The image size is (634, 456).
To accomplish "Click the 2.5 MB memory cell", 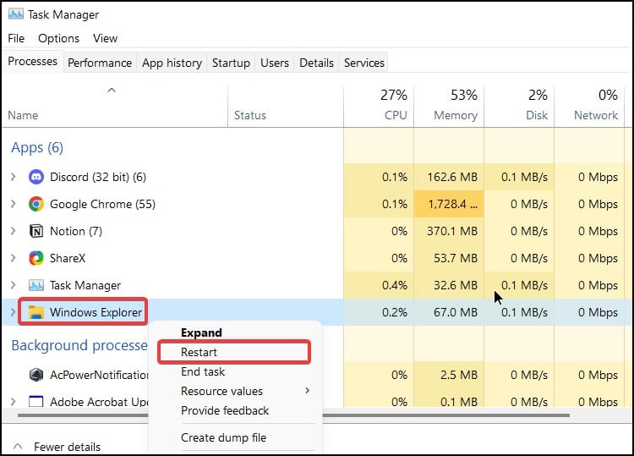I will click(x=449, y=375).
